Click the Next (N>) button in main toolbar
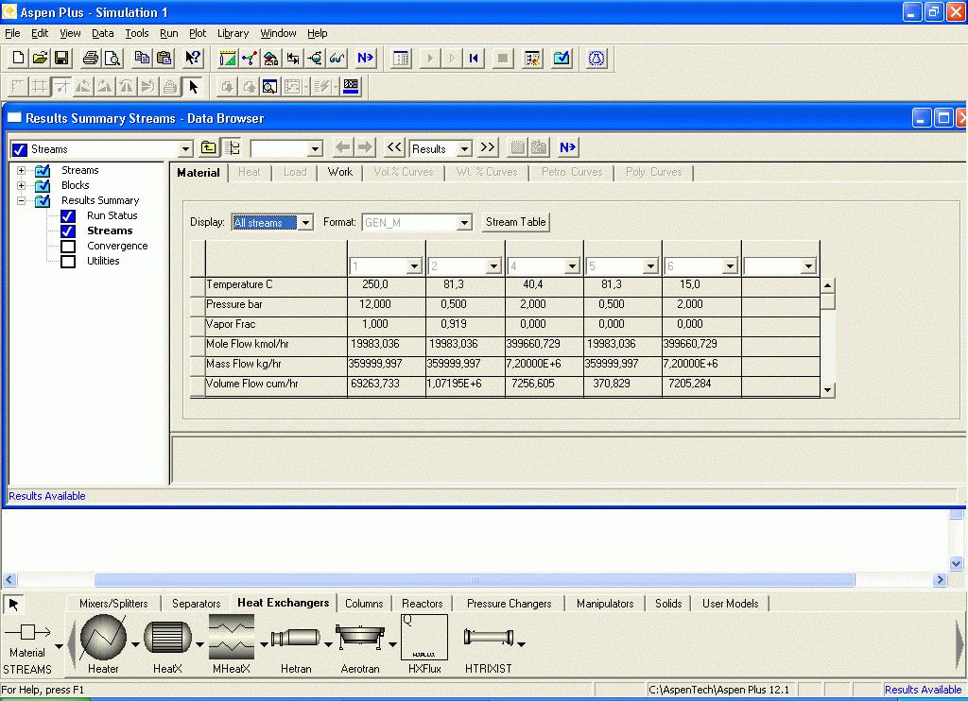Screen dimensions: 968x701 click(x=365, y=58)
